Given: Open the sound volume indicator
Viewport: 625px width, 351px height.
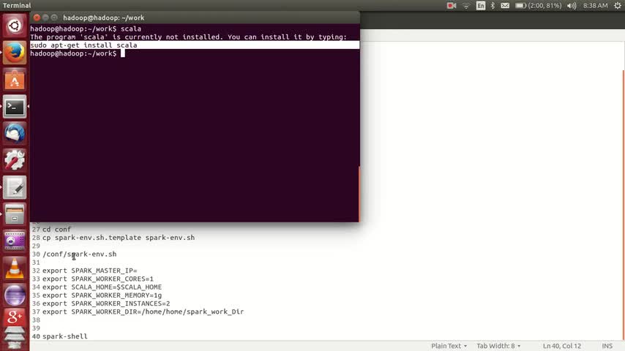Looking at the screenshot, I should (572, 6).
